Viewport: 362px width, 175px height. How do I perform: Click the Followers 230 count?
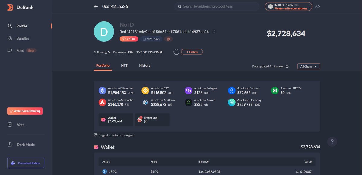point(123,52)
